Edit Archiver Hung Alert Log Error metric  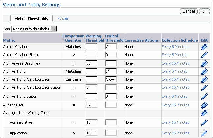point(204,80)
